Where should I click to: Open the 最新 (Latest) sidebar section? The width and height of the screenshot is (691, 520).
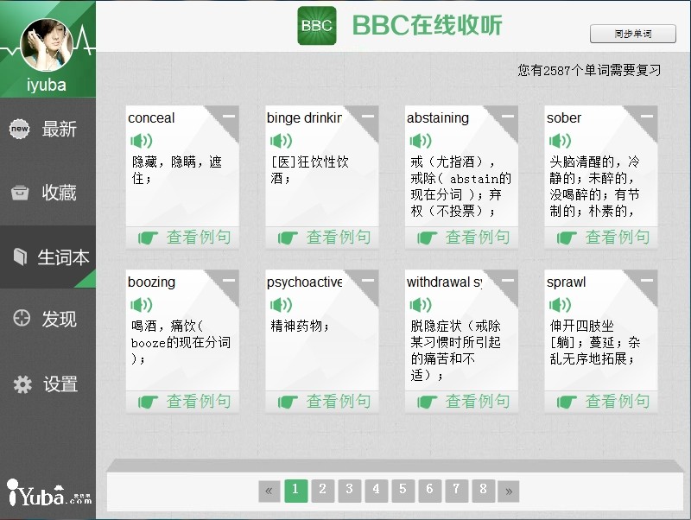(x=48, y=130)
